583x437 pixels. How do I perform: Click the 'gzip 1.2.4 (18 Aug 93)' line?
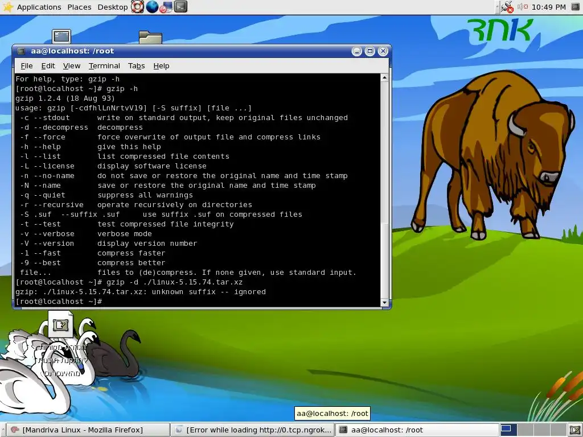point(65,98)
